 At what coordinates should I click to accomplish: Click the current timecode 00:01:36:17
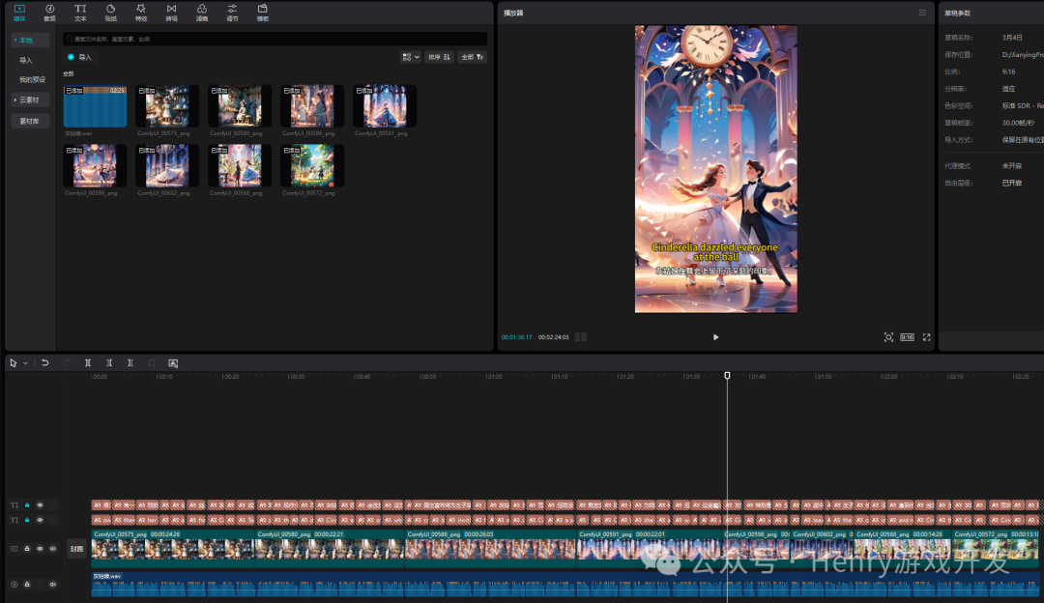pos(516,337)
